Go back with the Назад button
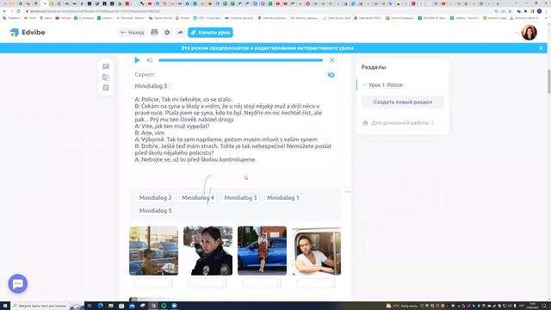The height and width of the screenshot is (310, 551). (132, 33)
